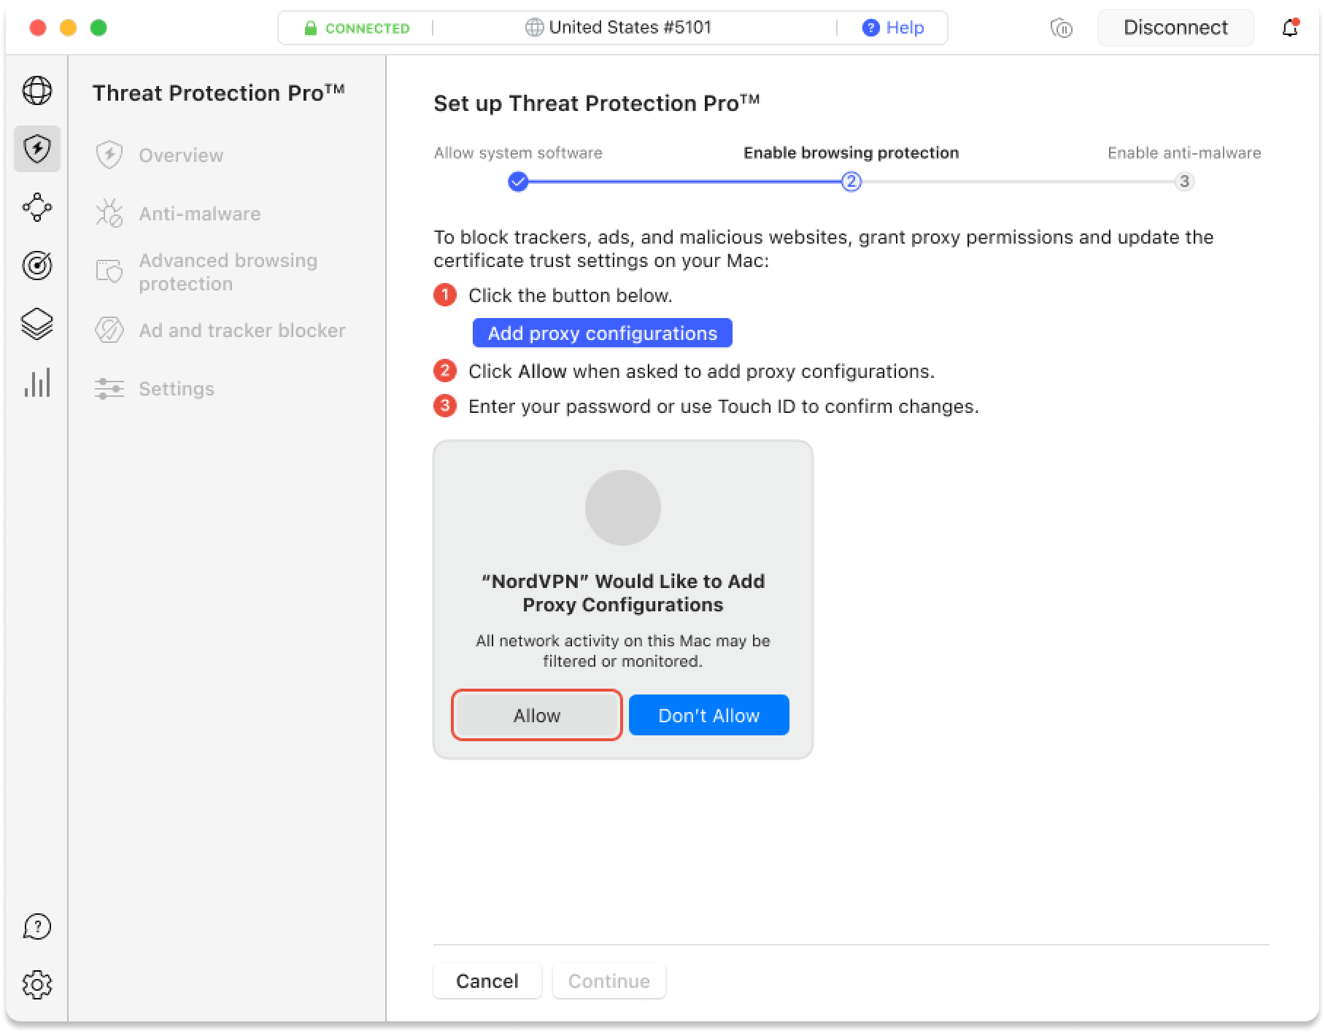Open Threat Protection Settings menu item

click(x=177, y=389)
